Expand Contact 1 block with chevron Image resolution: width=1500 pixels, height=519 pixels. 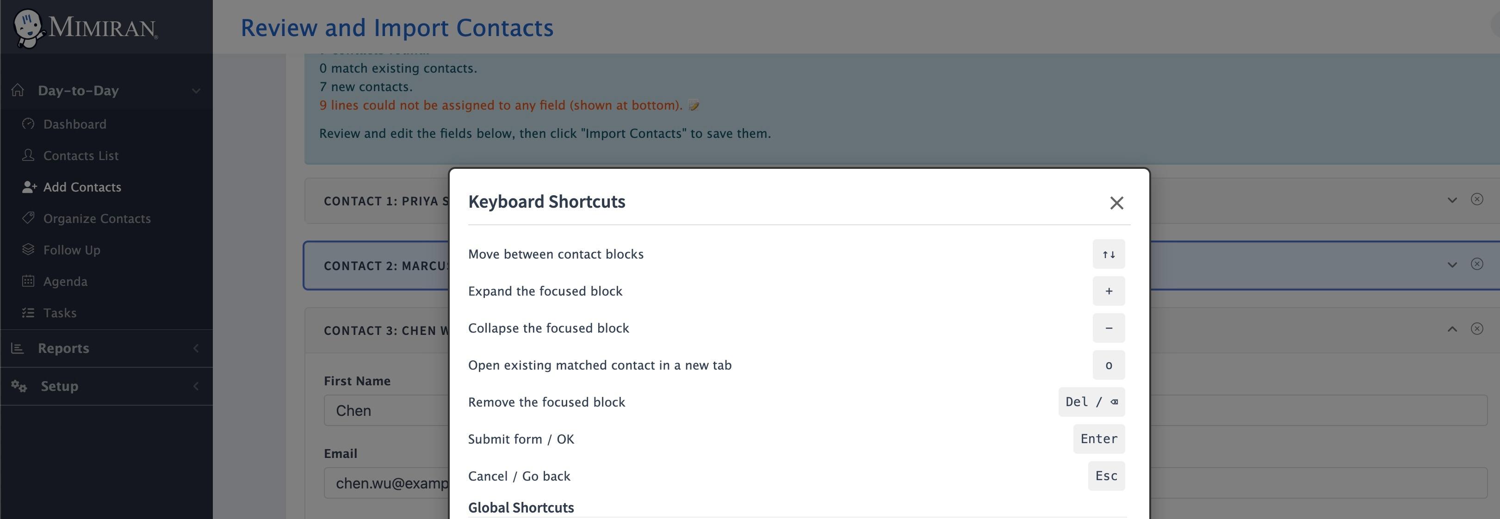click(x=1452, y=200)
